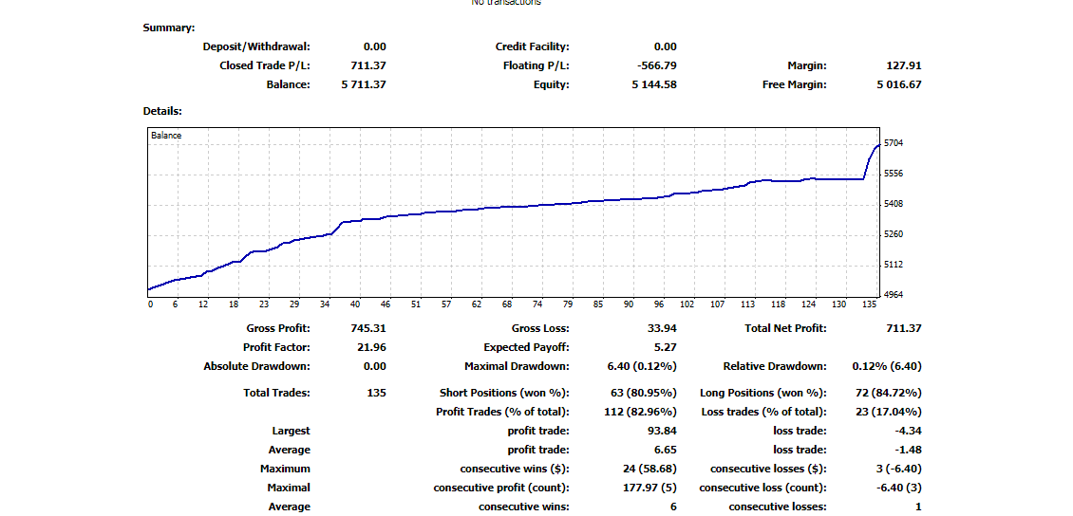1073x516 pixels.
Task: Click the Absolute Drawdown label
Action: pos(256,366)
